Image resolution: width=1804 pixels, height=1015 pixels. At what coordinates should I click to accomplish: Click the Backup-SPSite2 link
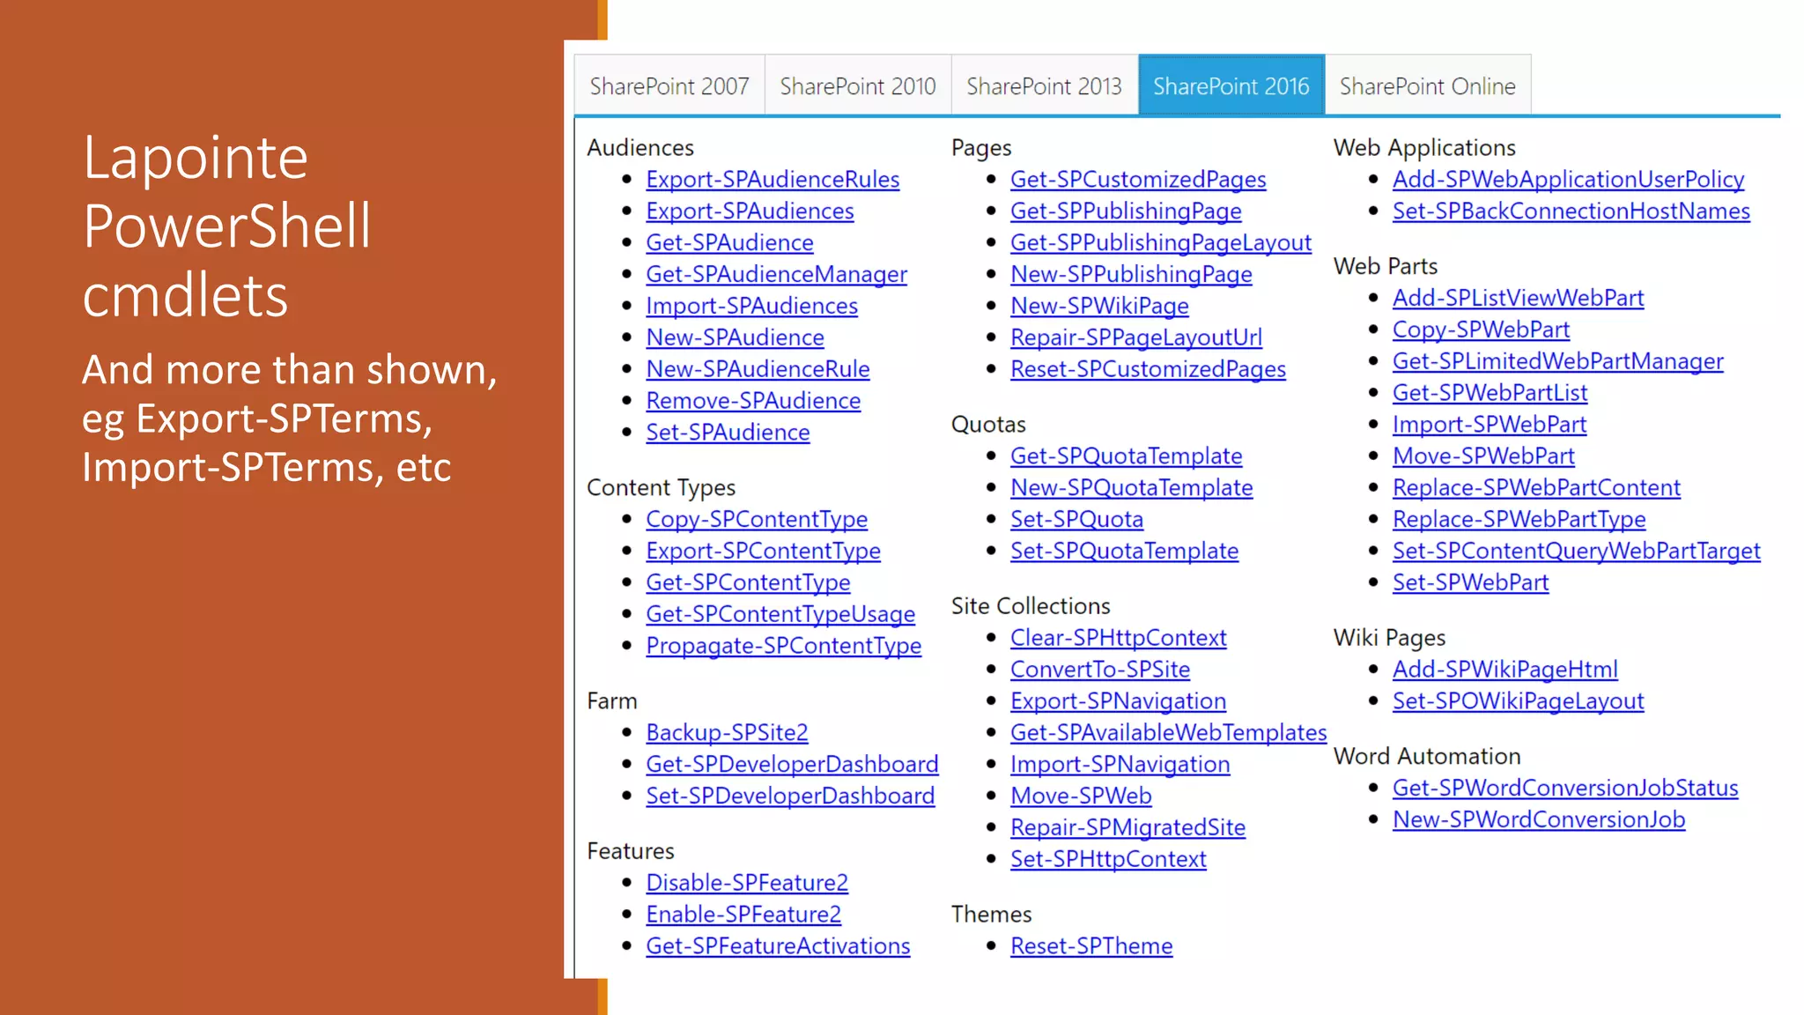coord(727,733)
